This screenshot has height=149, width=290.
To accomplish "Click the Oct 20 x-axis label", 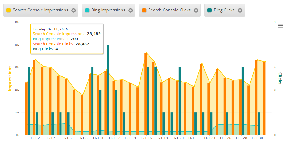I will coord(178,138).
